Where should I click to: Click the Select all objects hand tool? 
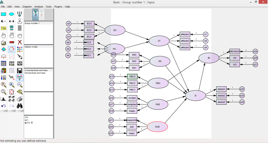click(12, 35)
